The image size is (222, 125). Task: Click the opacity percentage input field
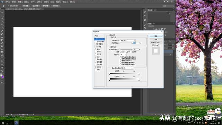(x=136, y=43)
